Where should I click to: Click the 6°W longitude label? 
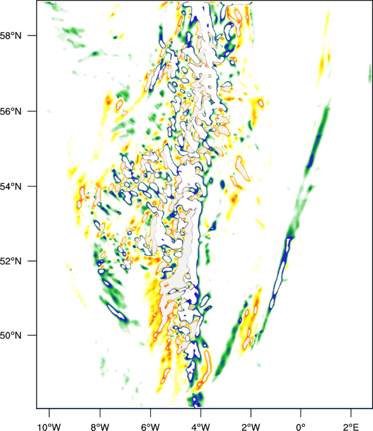pos(150,427)
